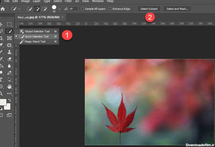Viewport: 215px width, 147px height.
Task: Go to the Home screen icon
Action: (3, 9)
